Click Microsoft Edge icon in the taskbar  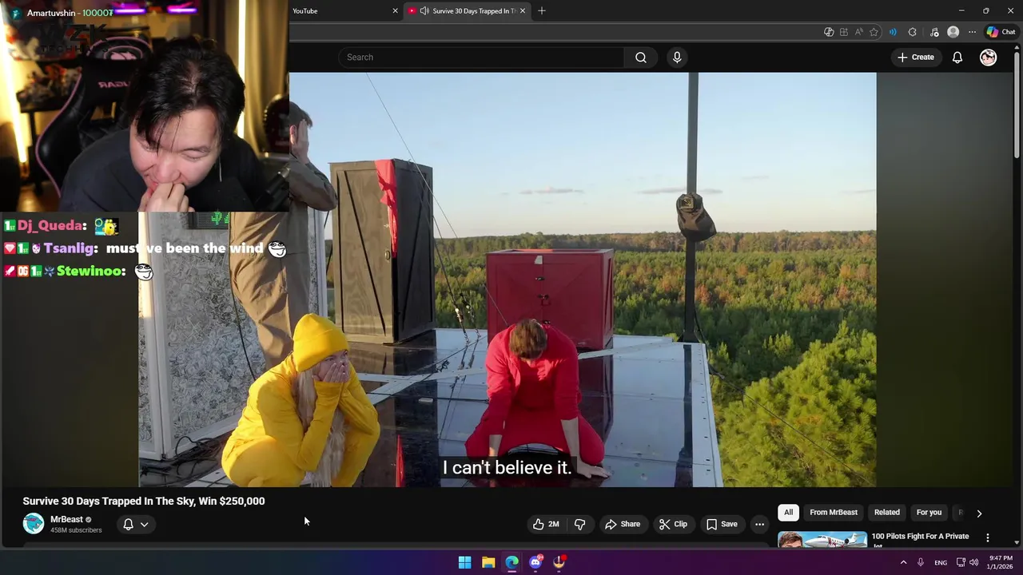[x=511, y=562]
